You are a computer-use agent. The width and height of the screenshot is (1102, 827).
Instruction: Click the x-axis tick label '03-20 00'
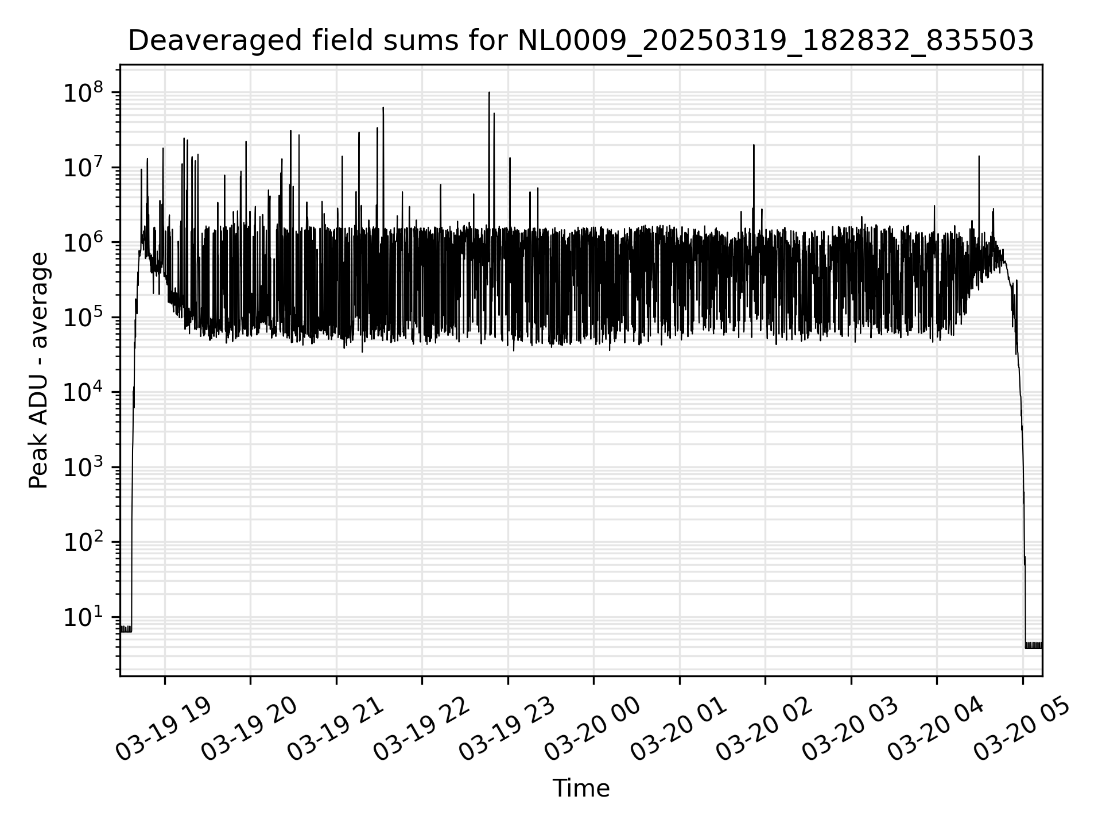(593, 729)
